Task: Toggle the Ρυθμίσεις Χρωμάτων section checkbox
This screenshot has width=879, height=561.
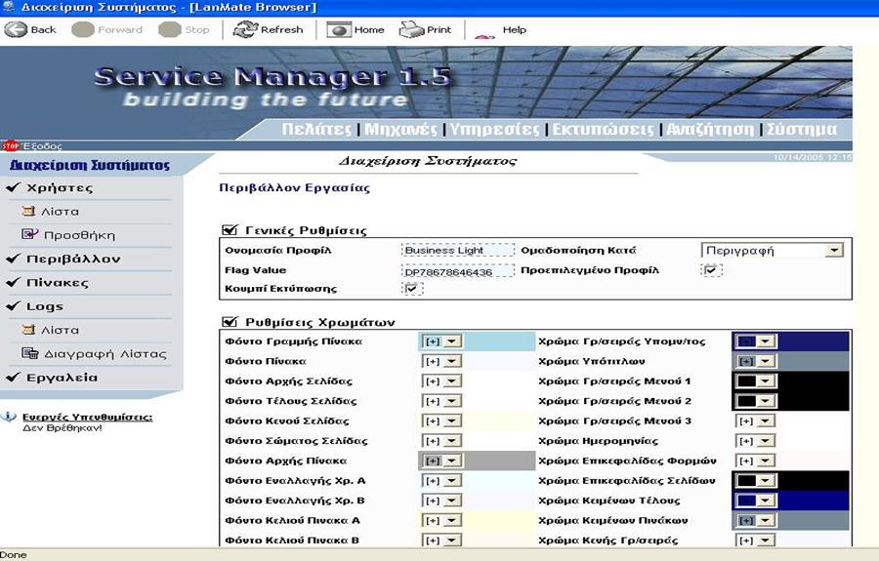Action: point(230,322)
